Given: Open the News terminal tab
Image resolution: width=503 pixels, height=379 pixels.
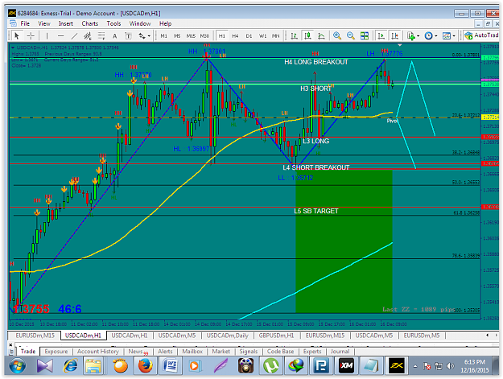Looking at the screenshot, I should [138, 352].
